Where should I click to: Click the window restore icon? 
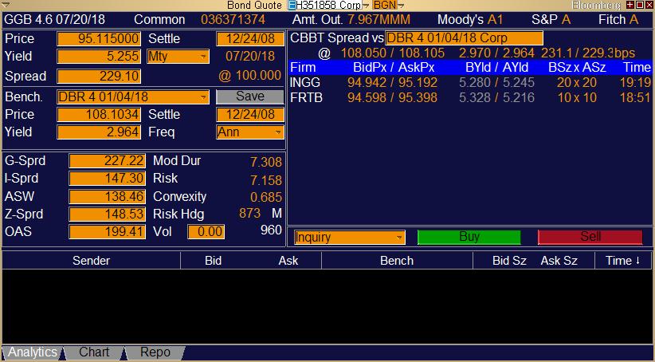640,5
